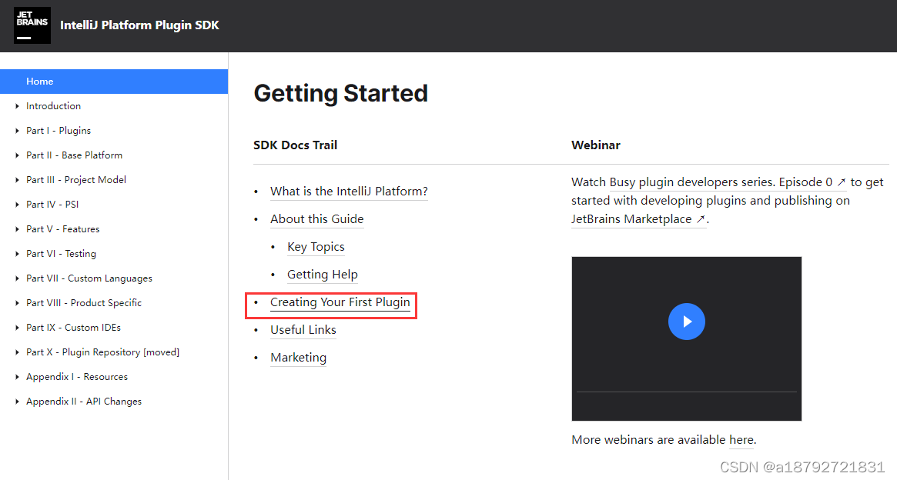Open Appendix I - Resources entry
This screenshot has width=897, height=480.
(x=77, y=377)
